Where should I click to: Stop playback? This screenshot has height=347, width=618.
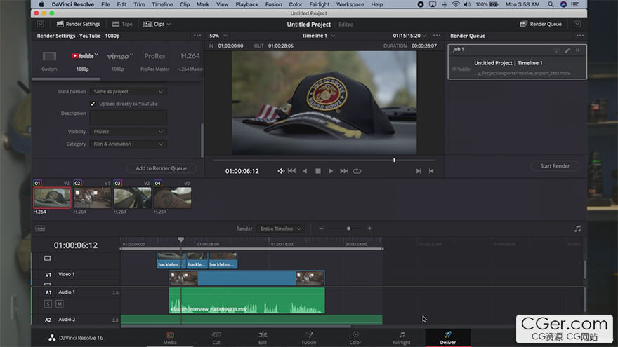point(317,171)
